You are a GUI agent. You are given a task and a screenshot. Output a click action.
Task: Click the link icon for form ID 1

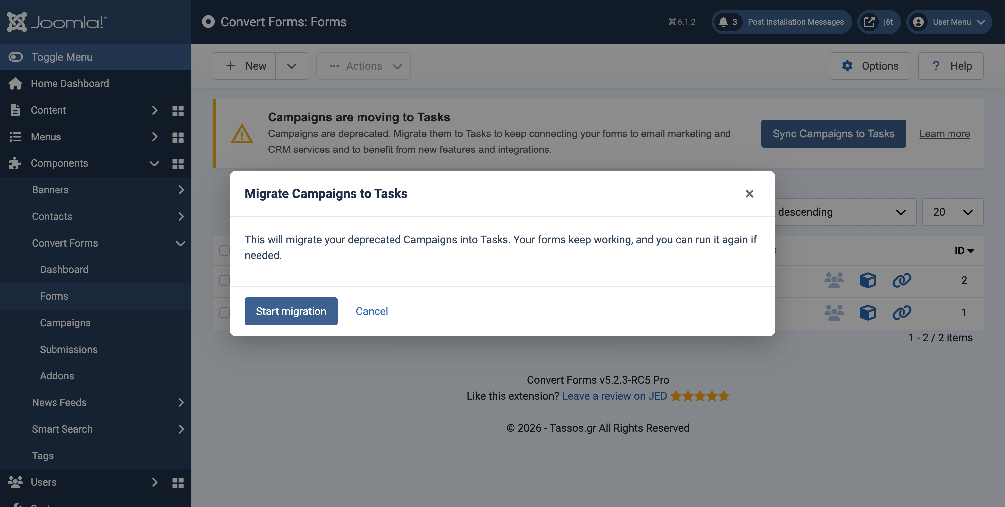coord(902,312)
